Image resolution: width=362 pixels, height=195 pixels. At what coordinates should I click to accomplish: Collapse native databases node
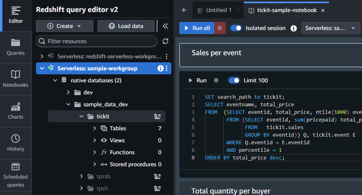[55, 80]
